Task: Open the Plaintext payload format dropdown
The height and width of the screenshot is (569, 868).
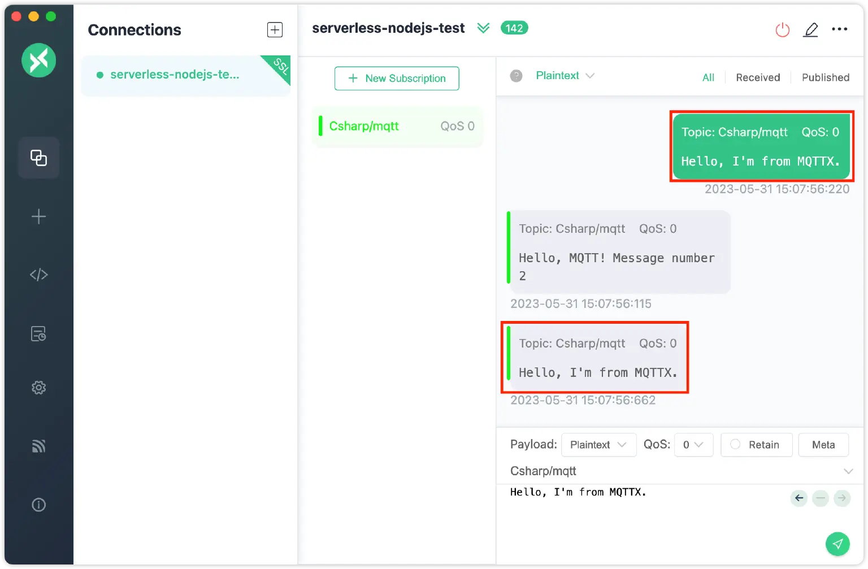Action: pyautogui.click(x=598, y=445)
